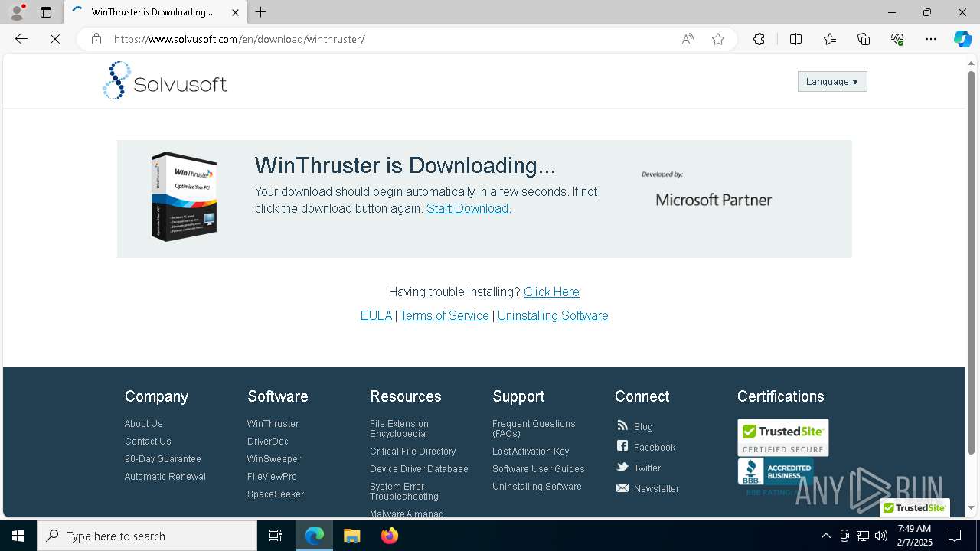Open File Explorer from the taskbar
Viewport: 980px width, 551px height.
tap(352, 536)
